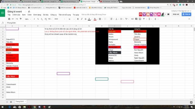This screenshot has width=195, height=109.
Task: Click the blue Chia sẻ share button
Action: pyautogui.click(x=186, y=14)
